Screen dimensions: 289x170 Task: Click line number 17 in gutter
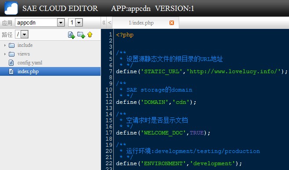(x=109, y=133)
